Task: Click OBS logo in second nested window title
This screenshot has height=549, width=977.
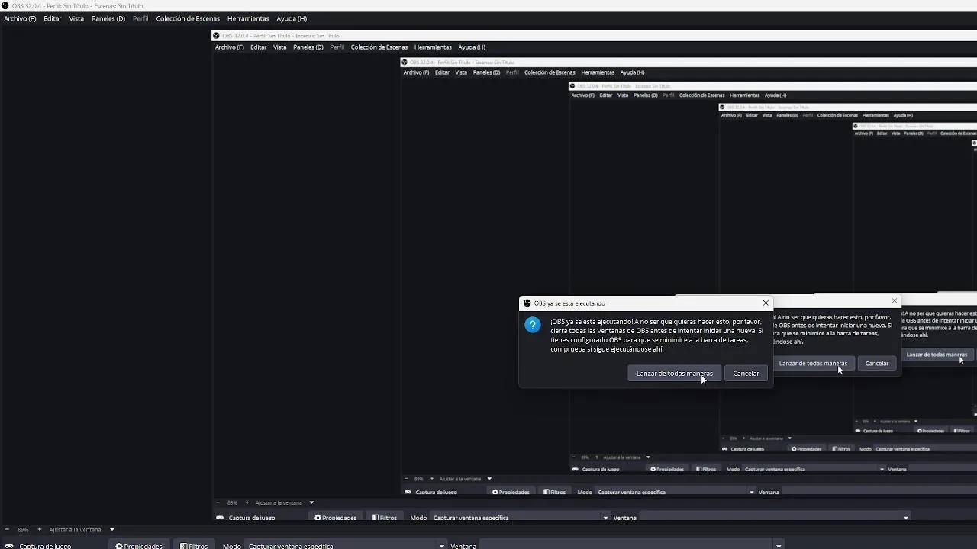Action: [x=405, y=63]
